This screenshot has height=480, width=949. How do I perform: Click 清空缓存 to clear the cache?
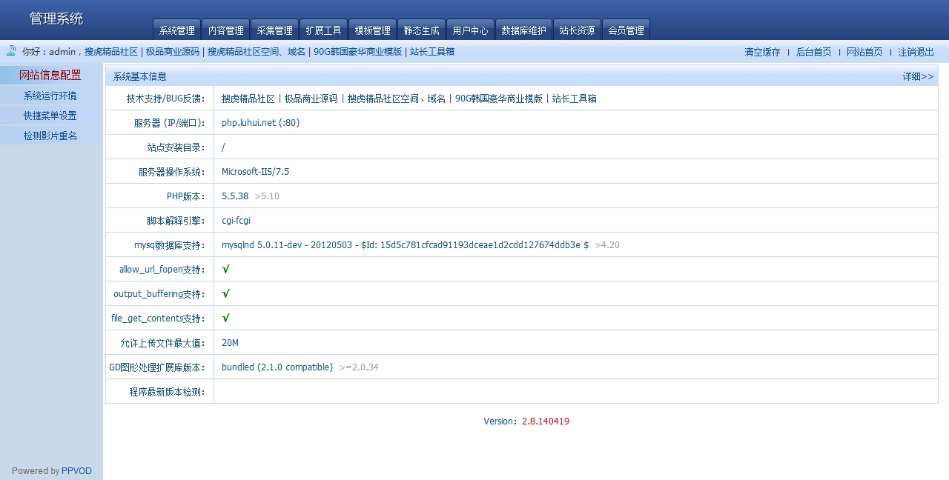click(762, 52)
